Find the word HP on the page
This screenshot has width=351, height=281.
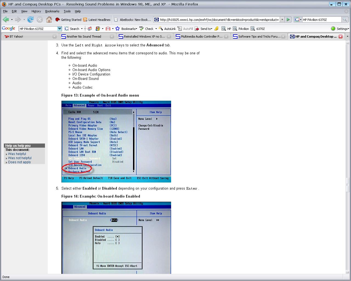coord(226,29)
